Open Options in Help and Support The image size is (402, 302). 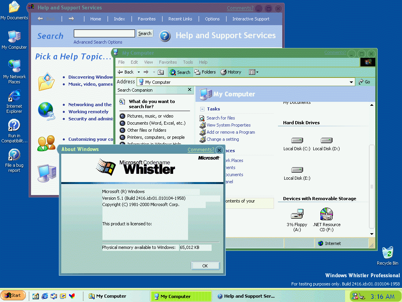point(212,19)
